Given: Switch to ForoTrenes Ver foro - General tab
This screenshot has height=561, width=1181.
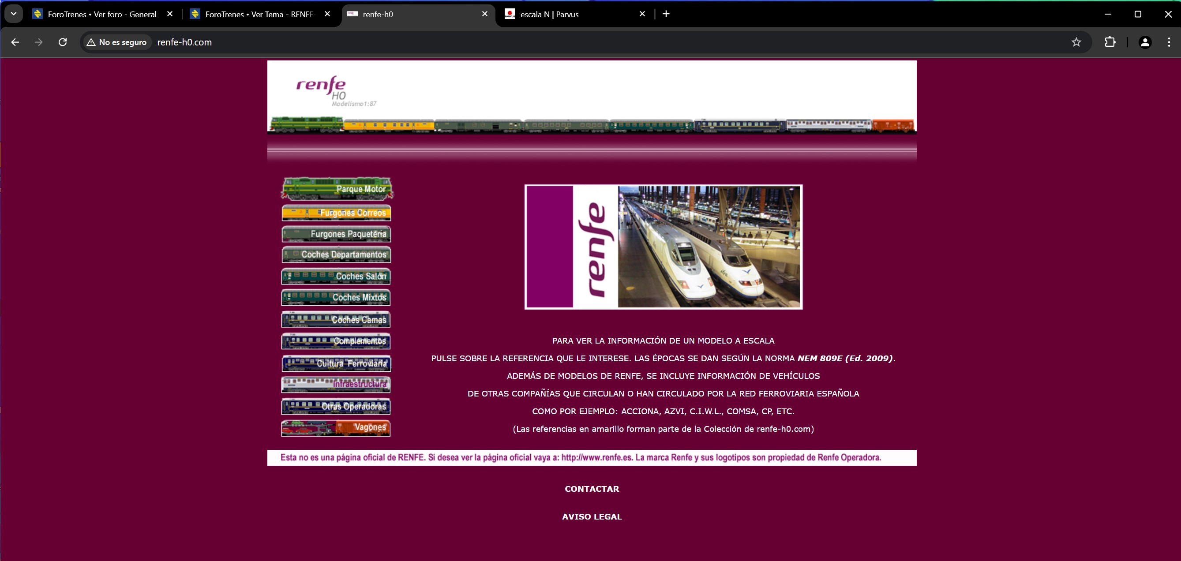Looking at the screenshot, I should click(102, 14).
